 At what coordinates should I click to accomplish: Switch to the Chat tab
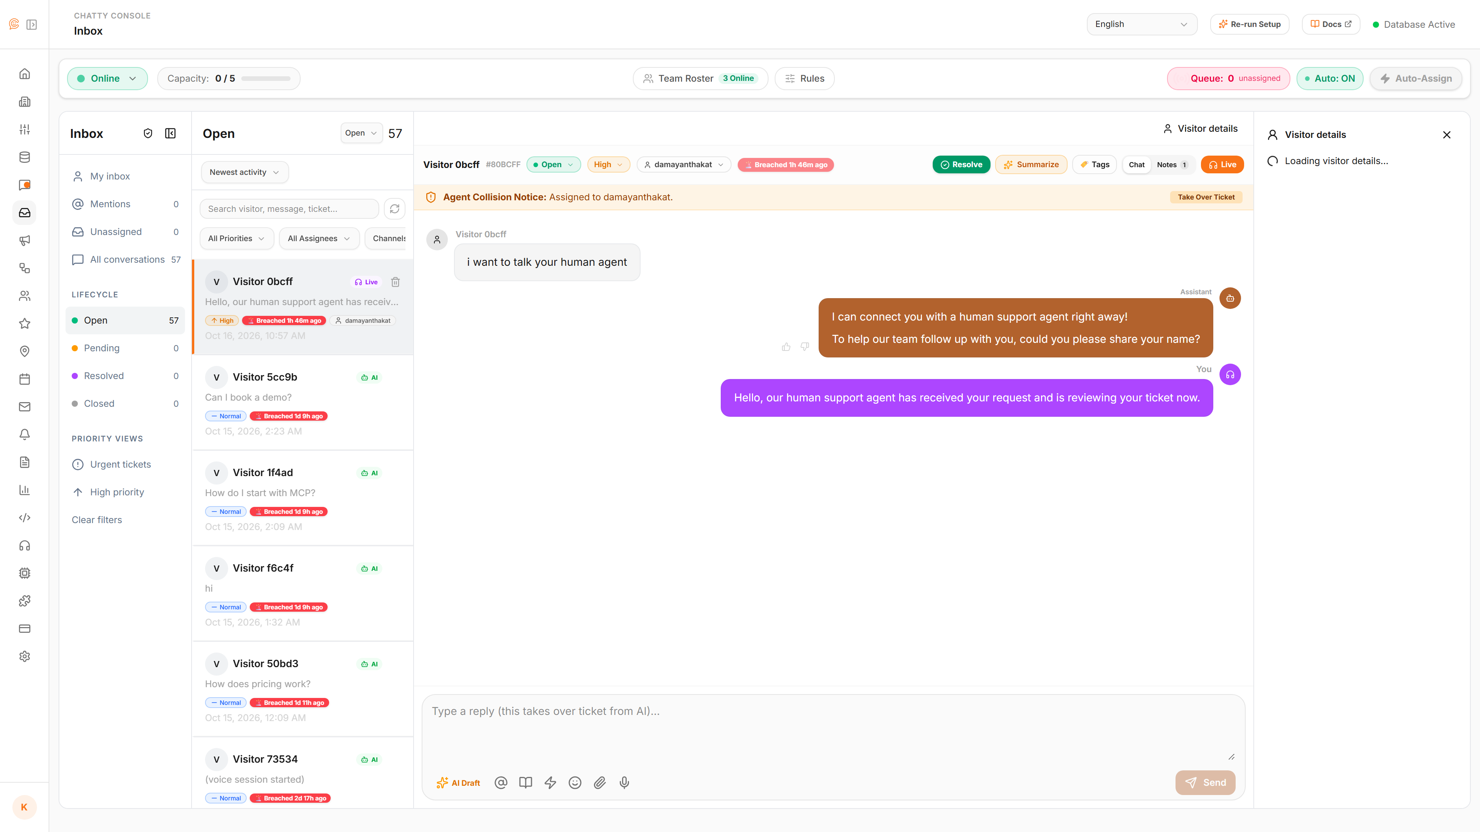pyautogui.click(x=1137, y=165)
